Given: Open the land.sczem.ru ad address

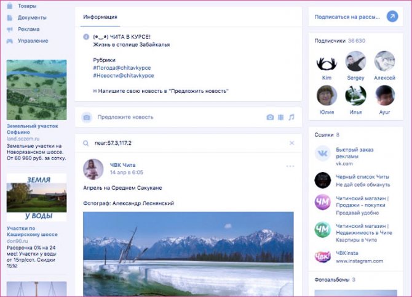Looking at the screenshot, I should click(x=23, y=139).
